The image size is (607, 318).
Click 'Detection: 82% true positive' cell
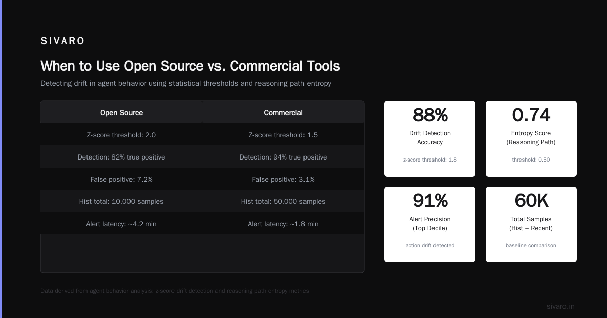tap(121, 157)
